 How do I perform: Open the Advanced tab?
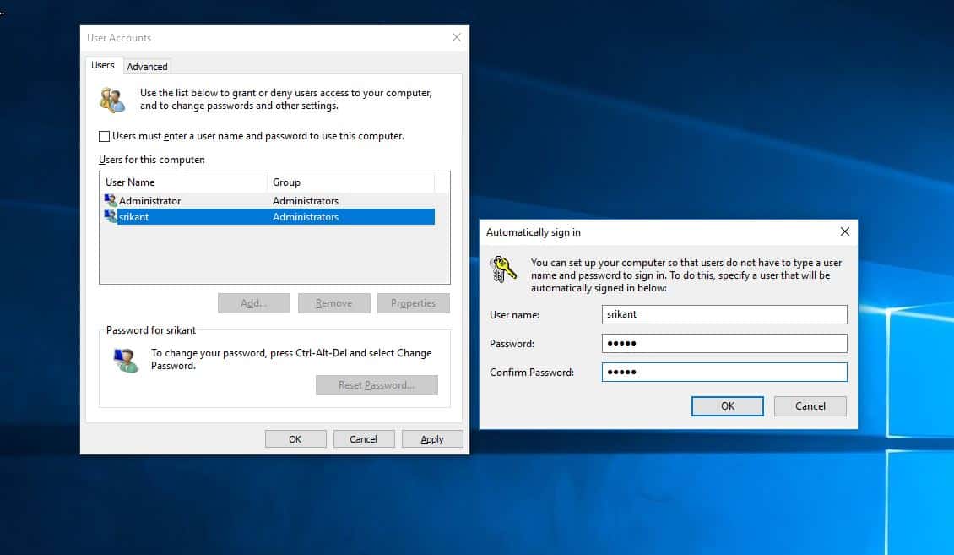coord(147,67)
